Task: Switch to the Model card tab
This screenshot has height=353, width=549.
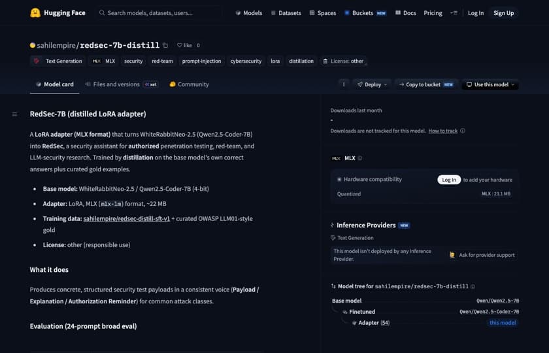Action: pos(55,84)
